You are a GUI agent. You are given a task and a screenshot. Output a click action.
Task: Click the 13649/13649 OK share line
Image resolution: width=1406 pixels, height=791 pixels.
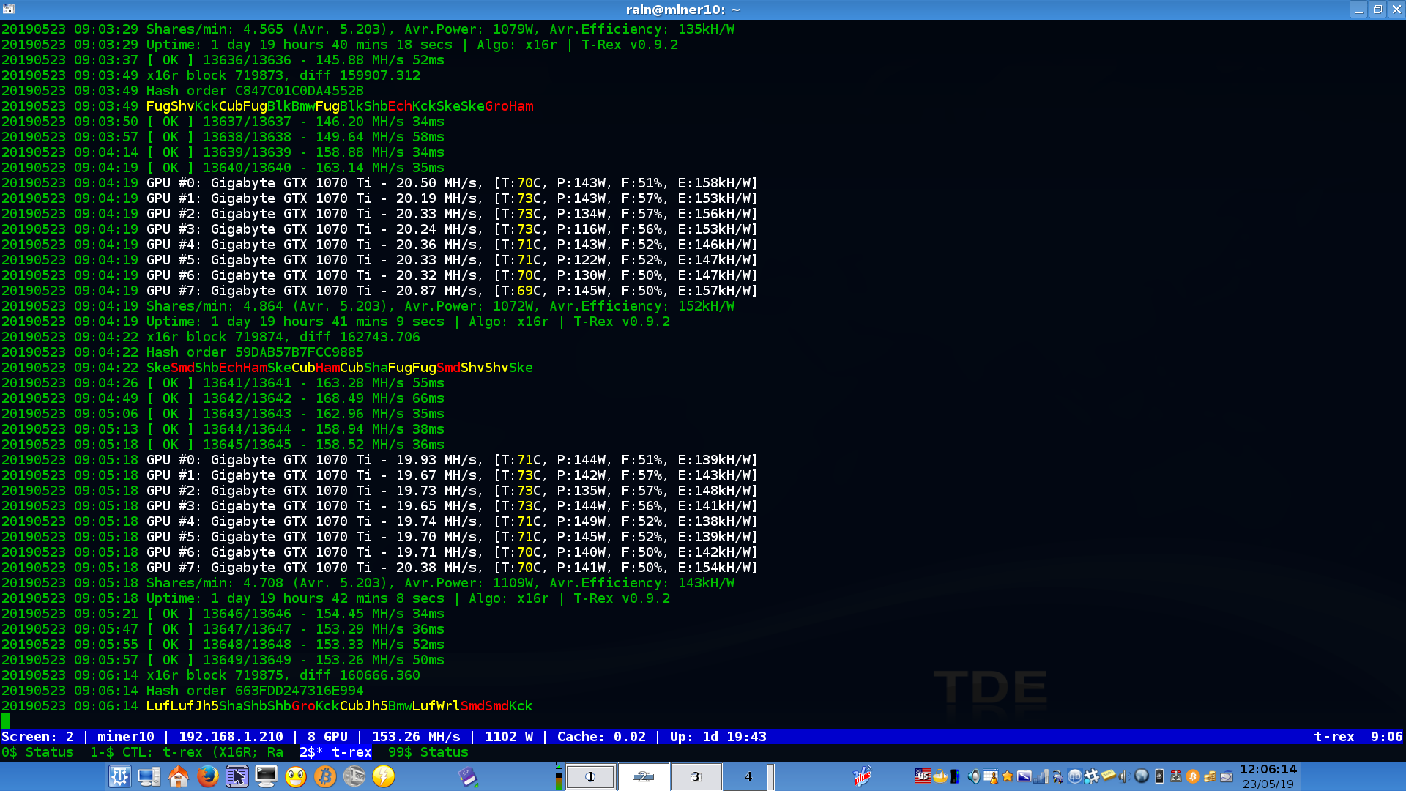coord(223,660)
